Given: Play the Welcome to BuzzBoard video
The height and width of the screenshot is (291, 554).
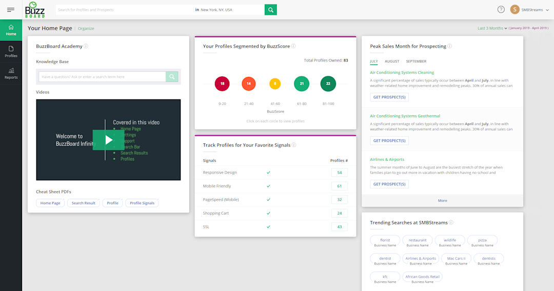Looking at the screenshot, I should pyautogui.click(x=108, y=140).
